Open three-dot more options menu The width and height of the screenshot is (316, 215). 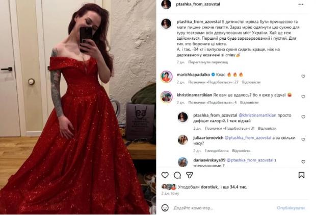(301, 4)
